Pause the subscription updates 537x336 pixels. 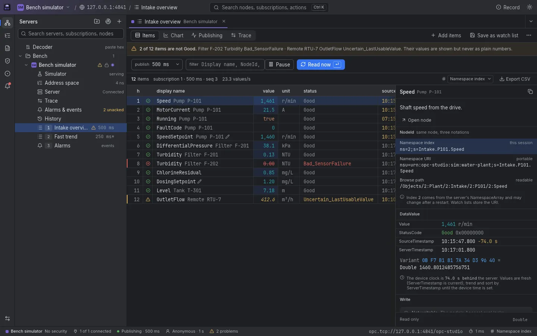coord(280,65)
